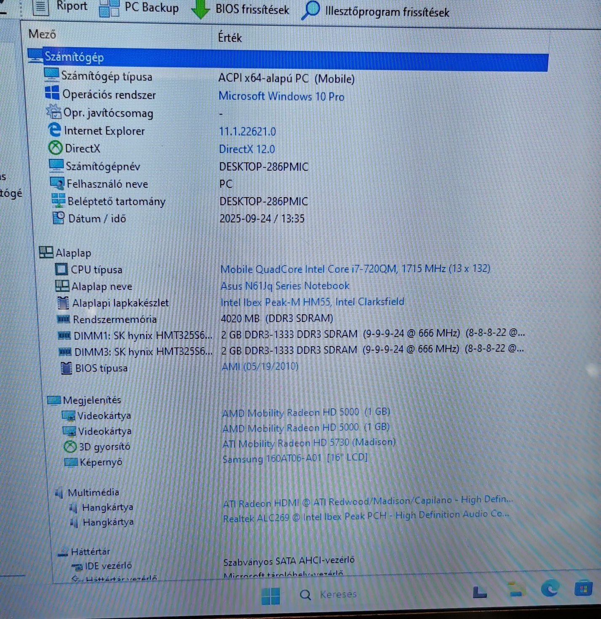
Task: Click the Szabványos SATA AHCI-vezérlő value
Action: [x=289, y=561]
